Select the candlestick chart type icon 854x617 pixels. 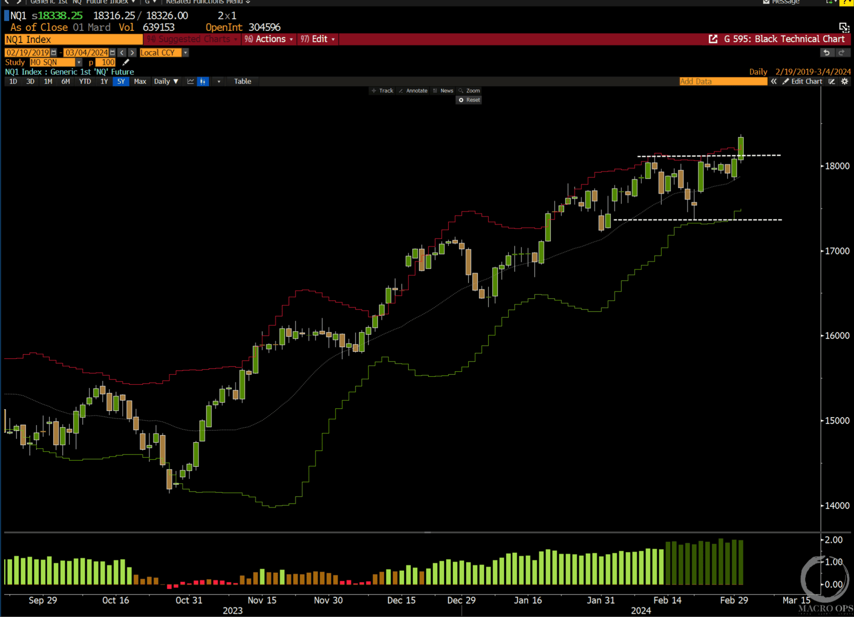pos(203,81)
